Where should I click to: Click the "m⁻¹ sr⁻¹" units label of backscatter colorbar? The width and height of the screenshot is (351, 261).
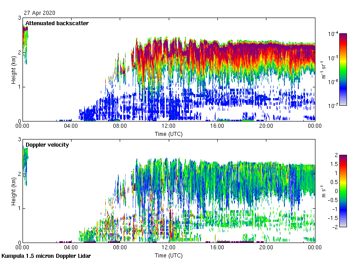click(x=324, y=69)
